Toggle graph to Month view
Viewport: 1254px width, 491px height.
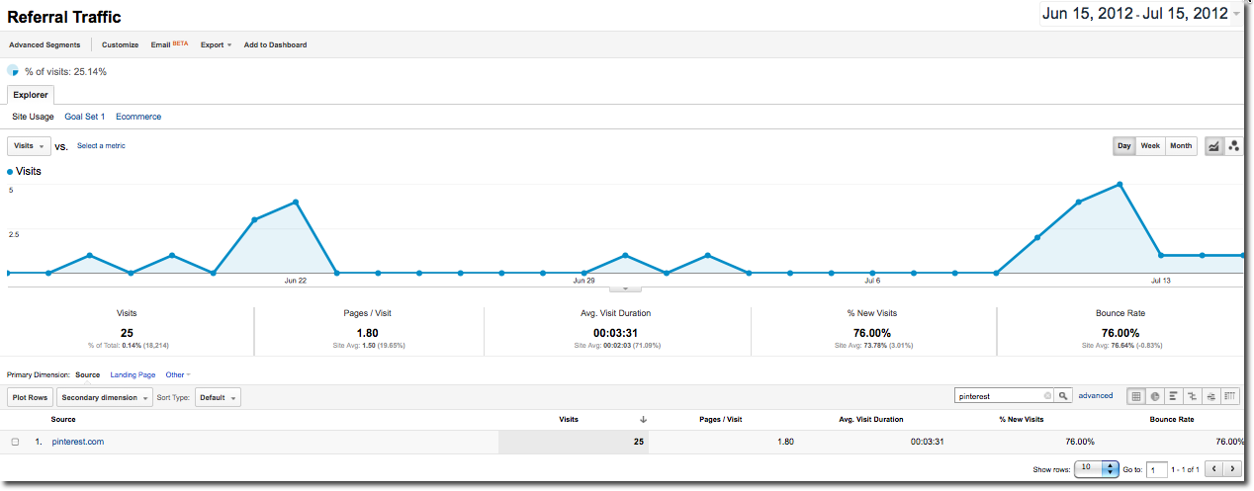coord(1181,146)
